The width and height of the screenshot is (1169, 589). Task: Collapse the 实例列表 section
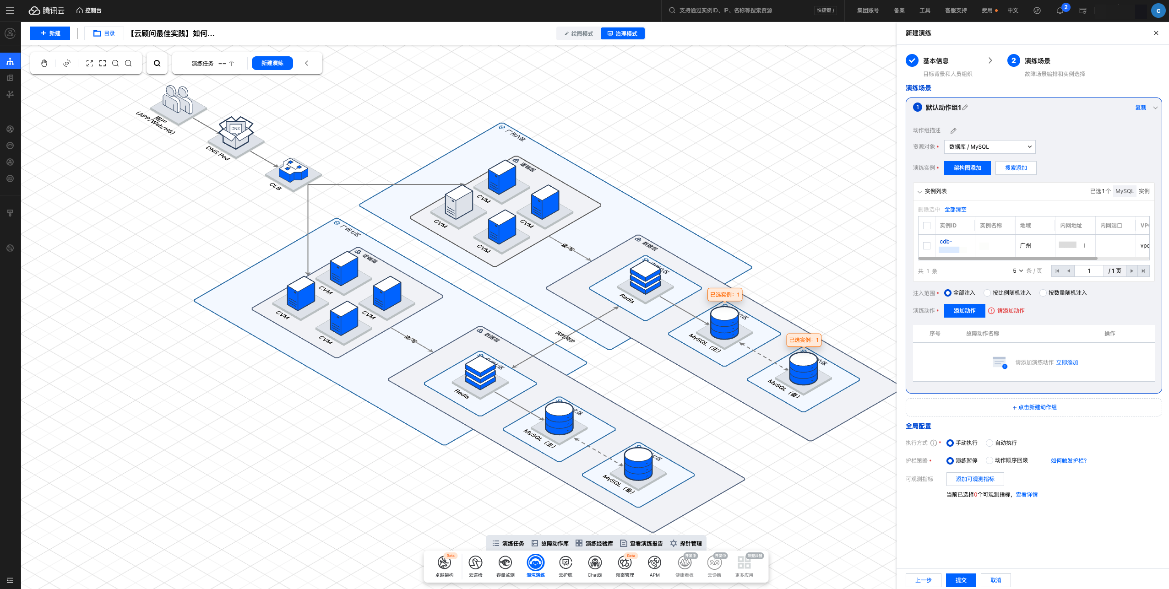click(x=919, y=191)
